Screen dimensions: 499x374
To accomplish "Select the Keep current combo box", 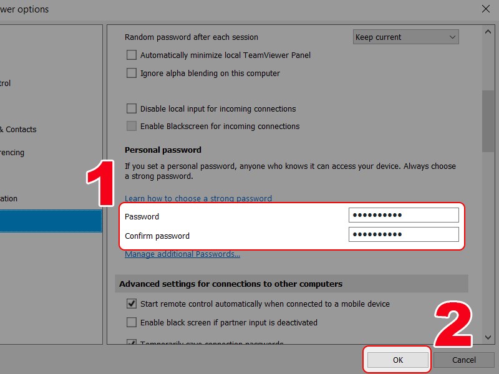I will pyautogui.click(x=406, y=37).
